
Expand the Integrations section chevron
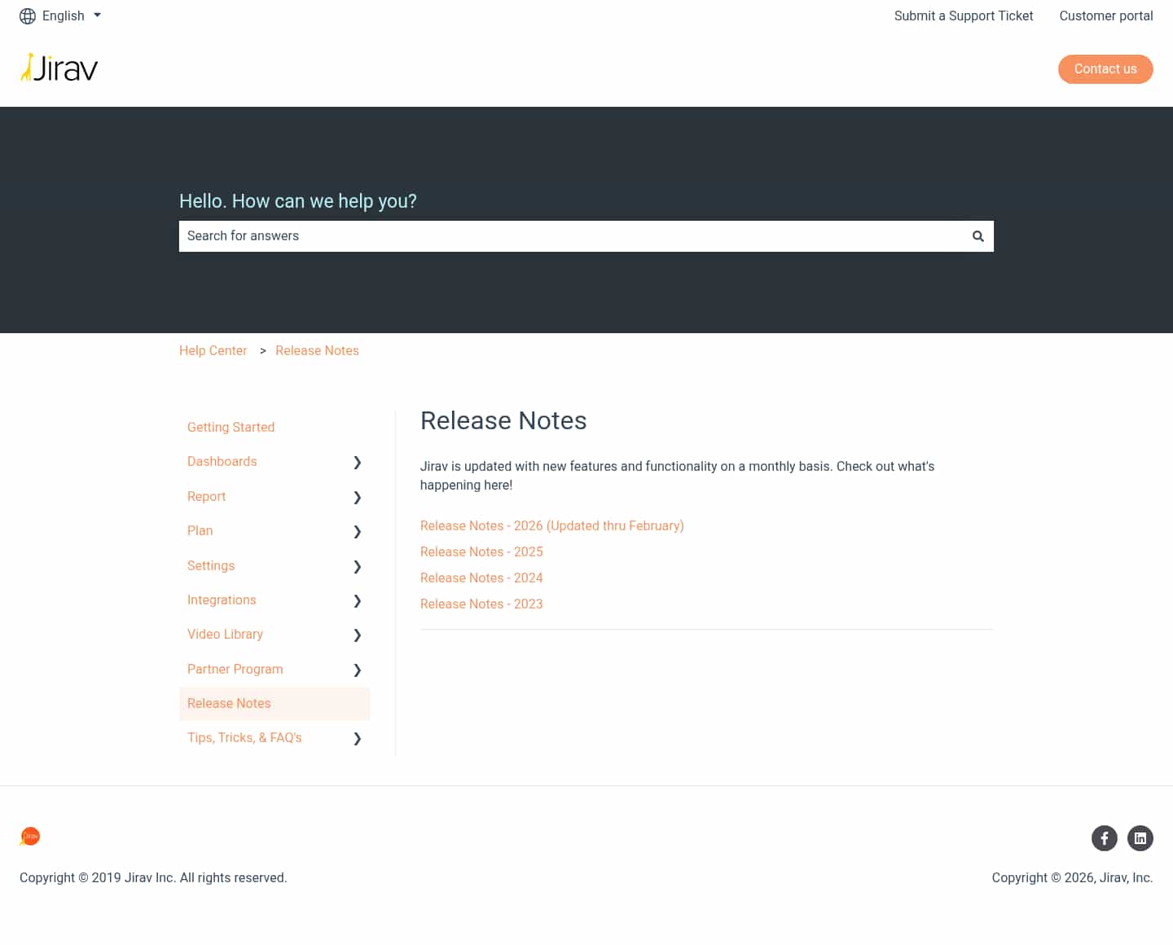(x=357, y=600)
